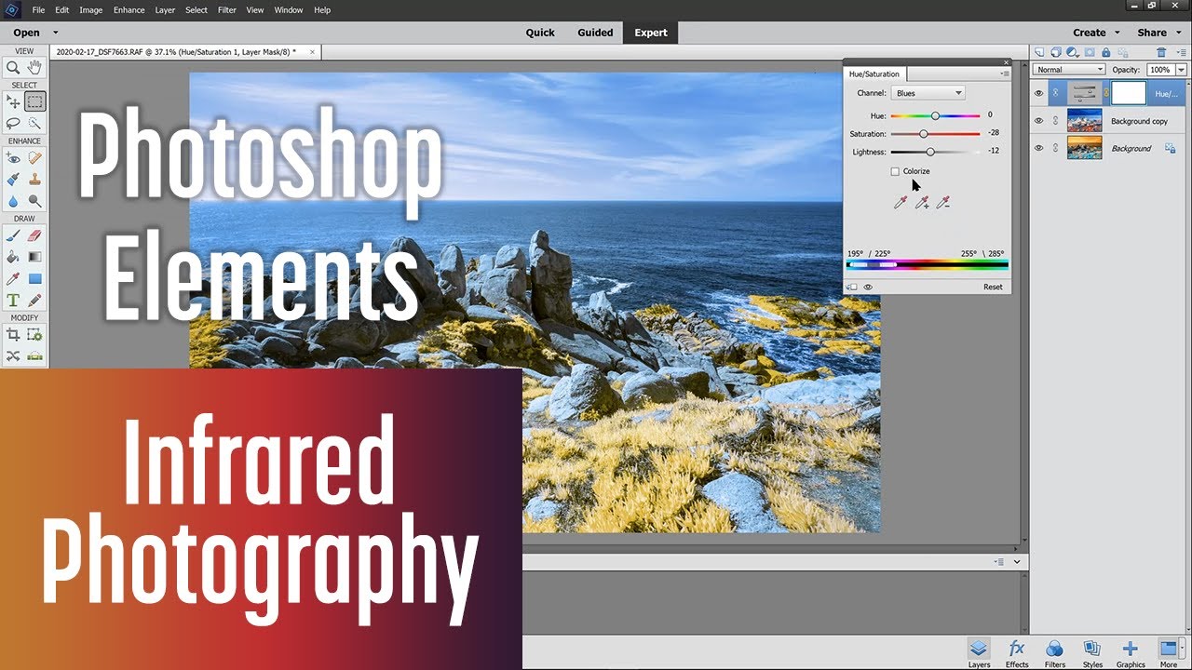Open the Opacity percentage dropdown arrow
This screenshot has height=670, width=1192.
tap(1181, 70)
